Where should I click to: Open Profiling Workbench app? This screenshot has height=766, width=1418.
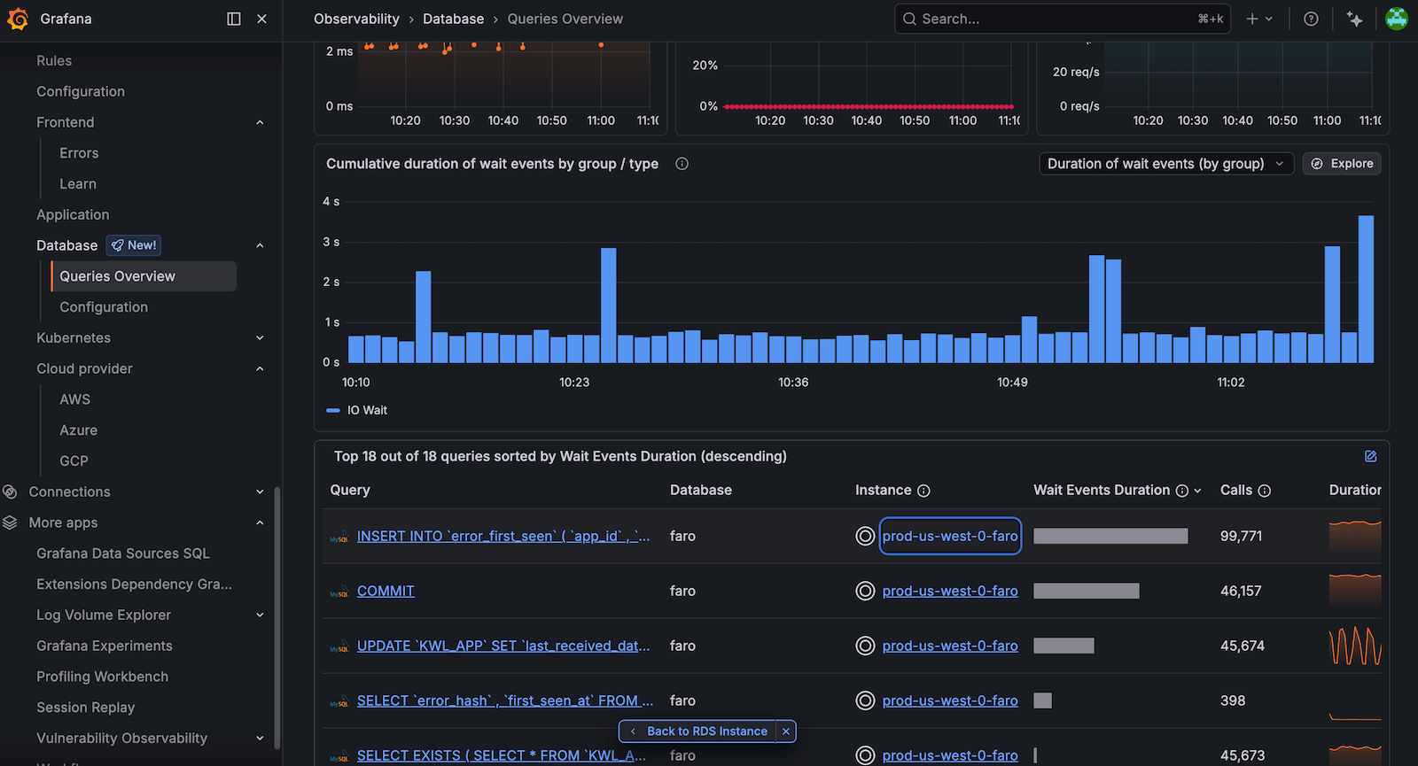point(102,677)
